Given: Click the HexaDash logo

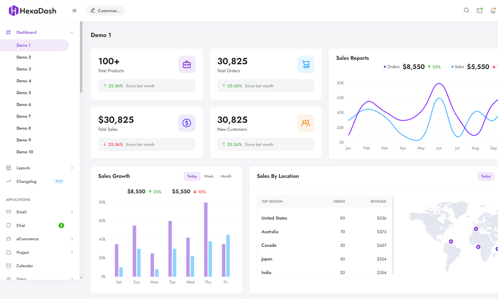Looking at the screenshot, I should (x=32, y=10).
